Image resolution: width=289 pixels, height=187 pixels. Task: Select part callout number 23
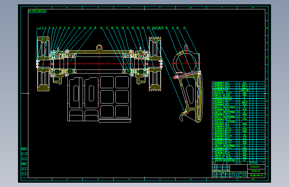click(138, 28)
